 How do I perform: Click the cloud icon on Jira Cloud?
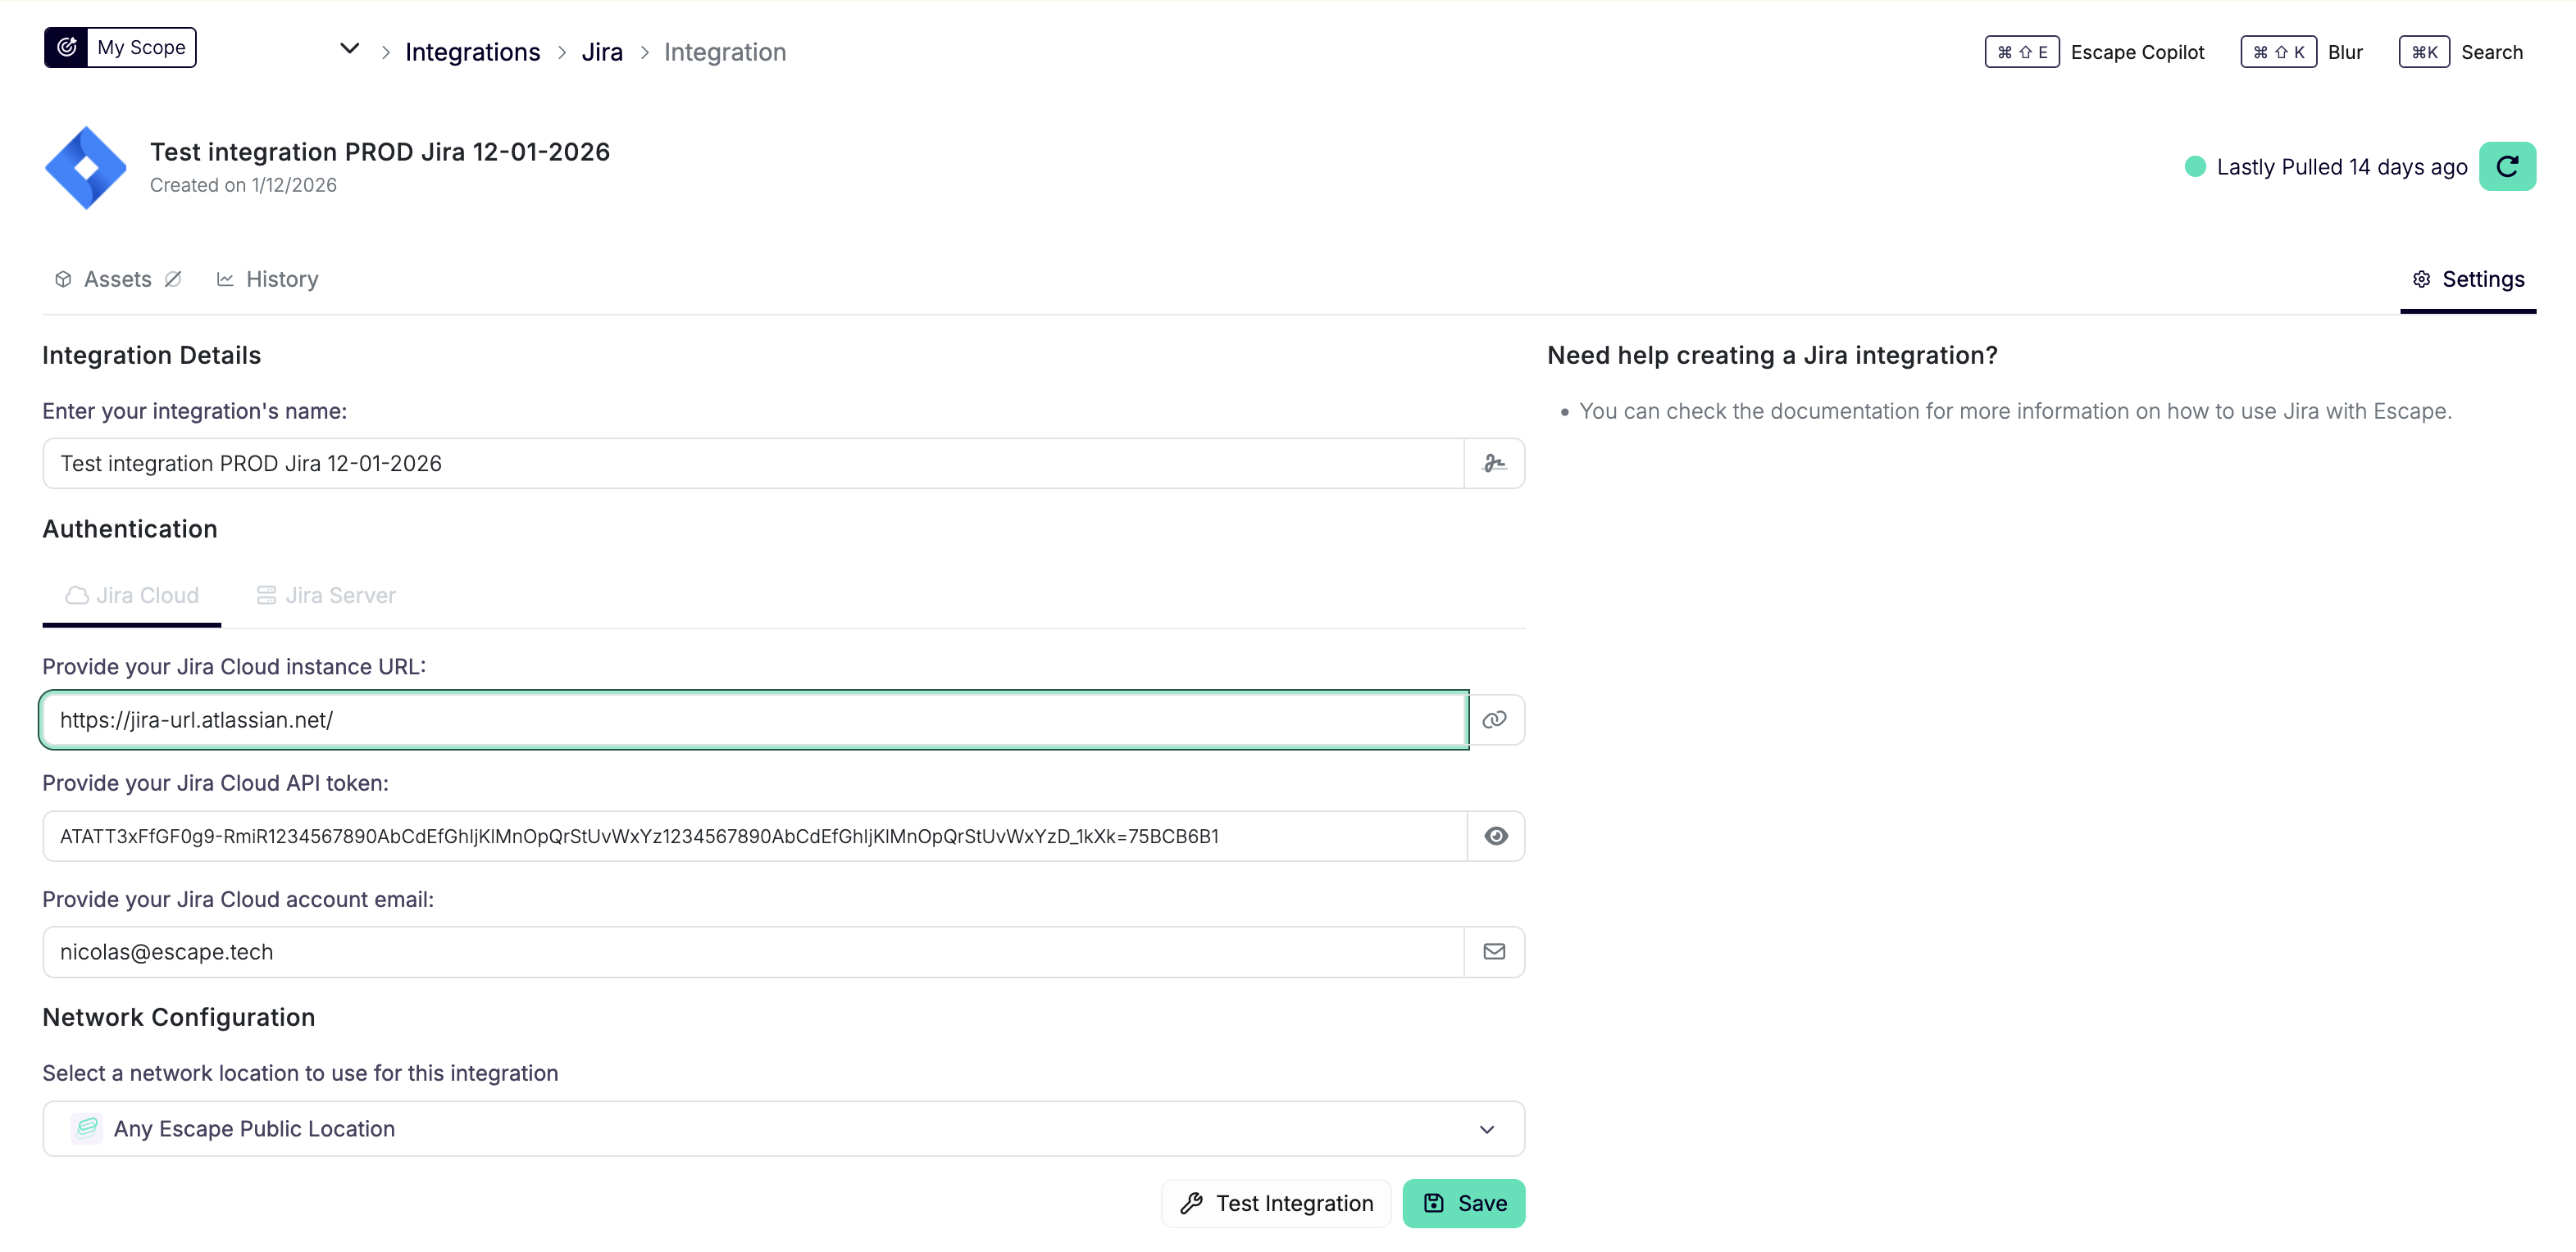pos(77,593)
